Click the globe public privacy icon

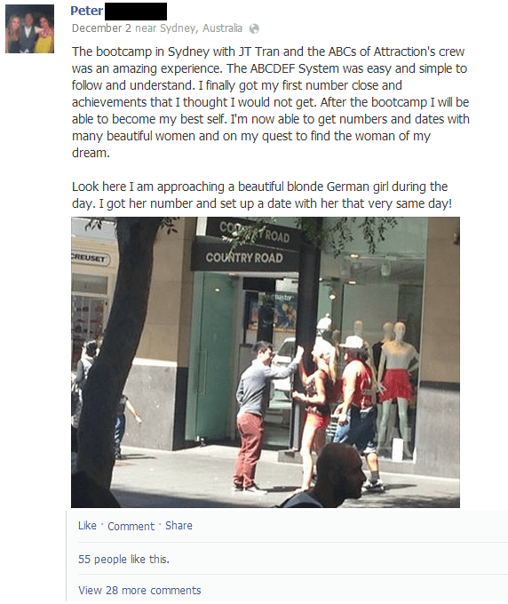[254, 28]
